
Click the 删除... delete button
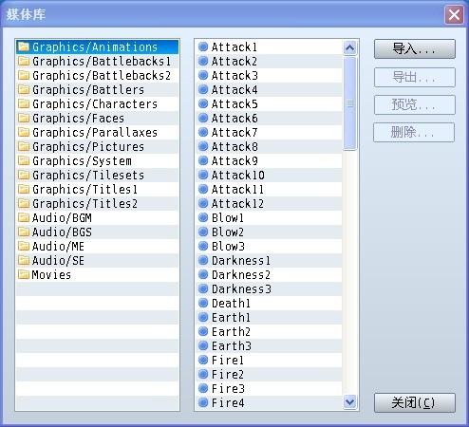tap(414, 132)
